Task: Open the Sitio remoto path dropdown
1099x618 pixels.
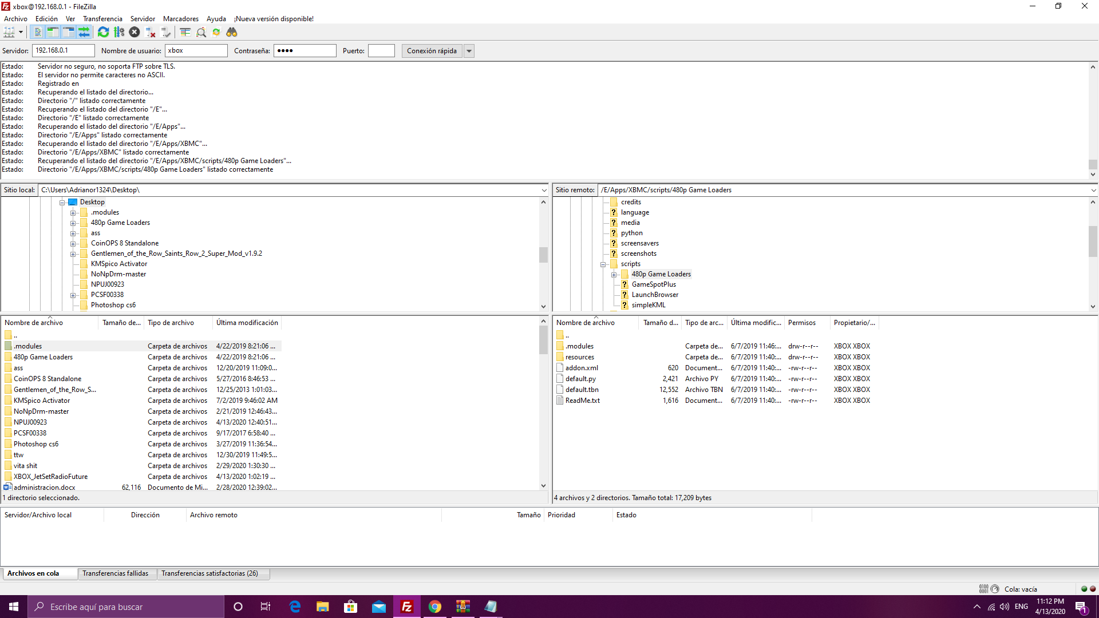Action: tap(1093, 190)
